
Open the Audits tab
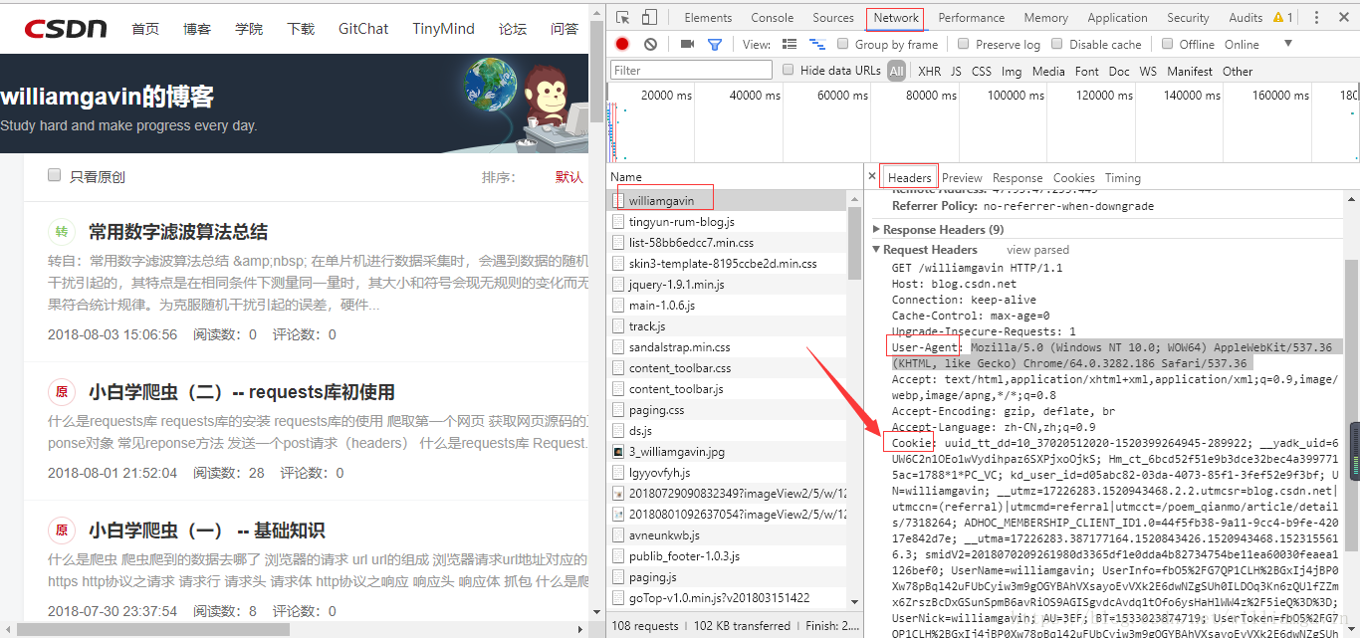click(x=1246, y=18)
